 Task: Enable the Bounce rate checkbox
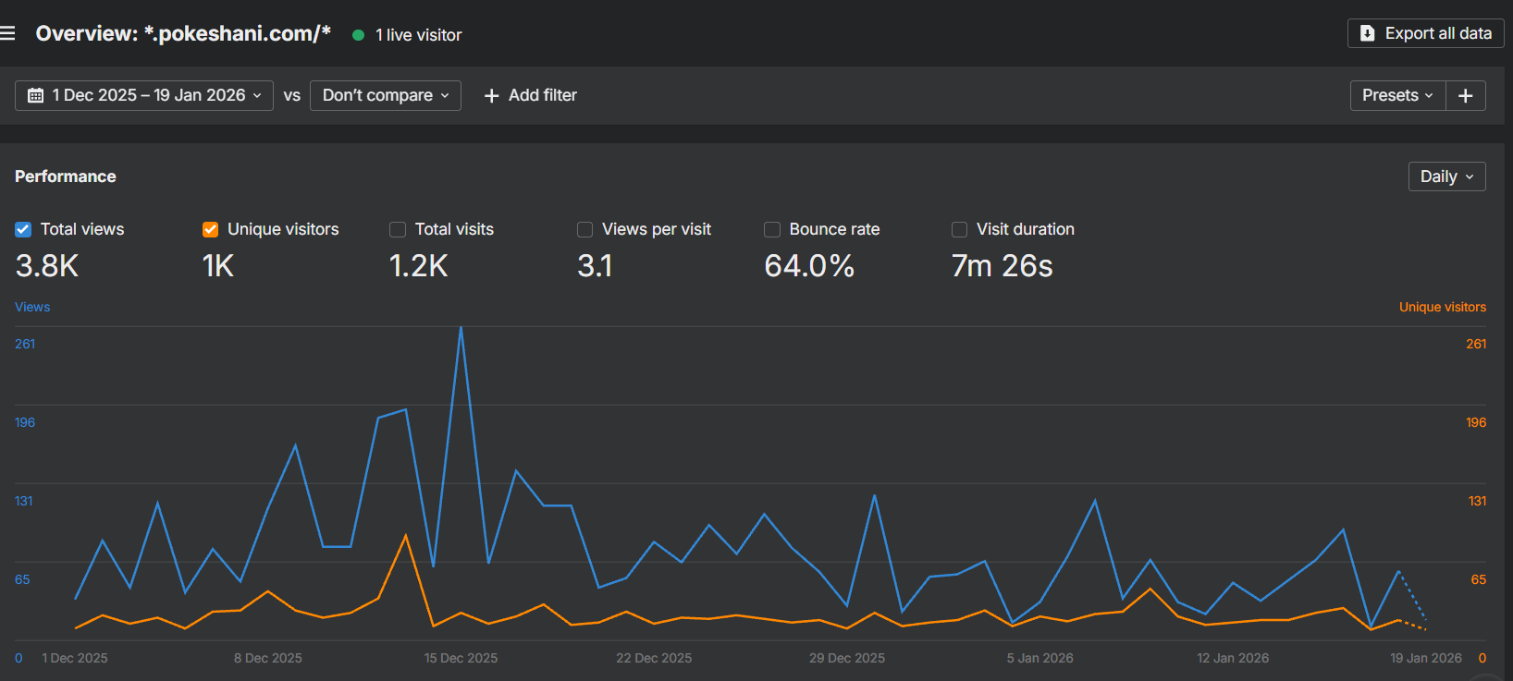772,229
